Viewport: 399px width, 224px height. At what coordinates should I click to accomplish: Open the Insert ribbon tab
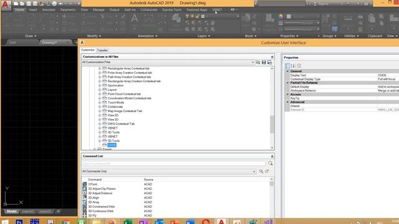pos(33,10)
